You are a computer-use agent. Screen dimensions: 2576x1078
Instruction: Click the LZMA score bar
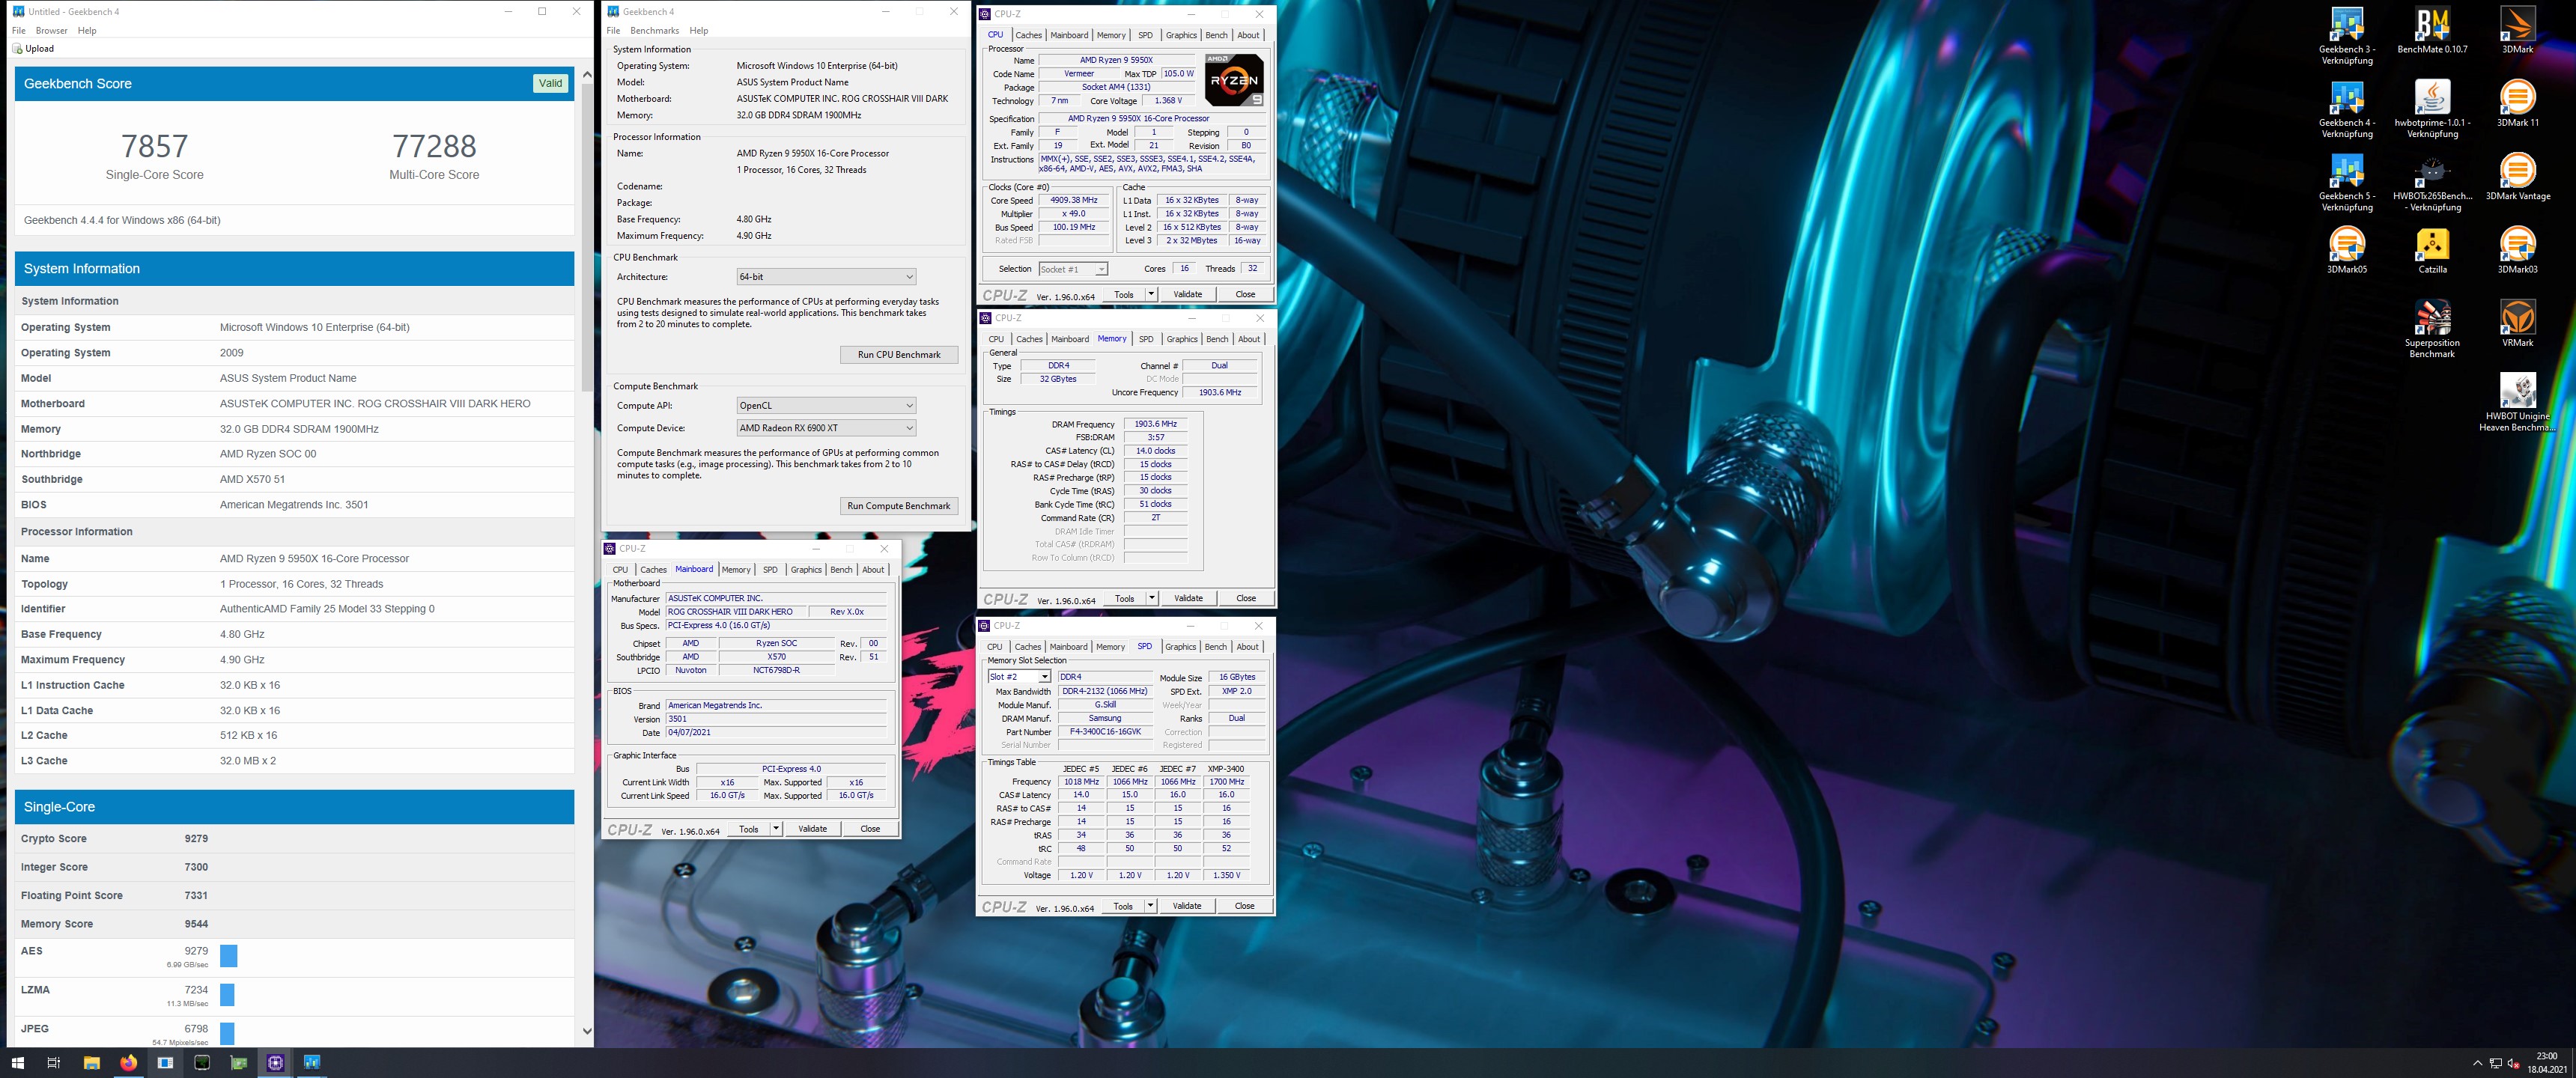[227, 994]
